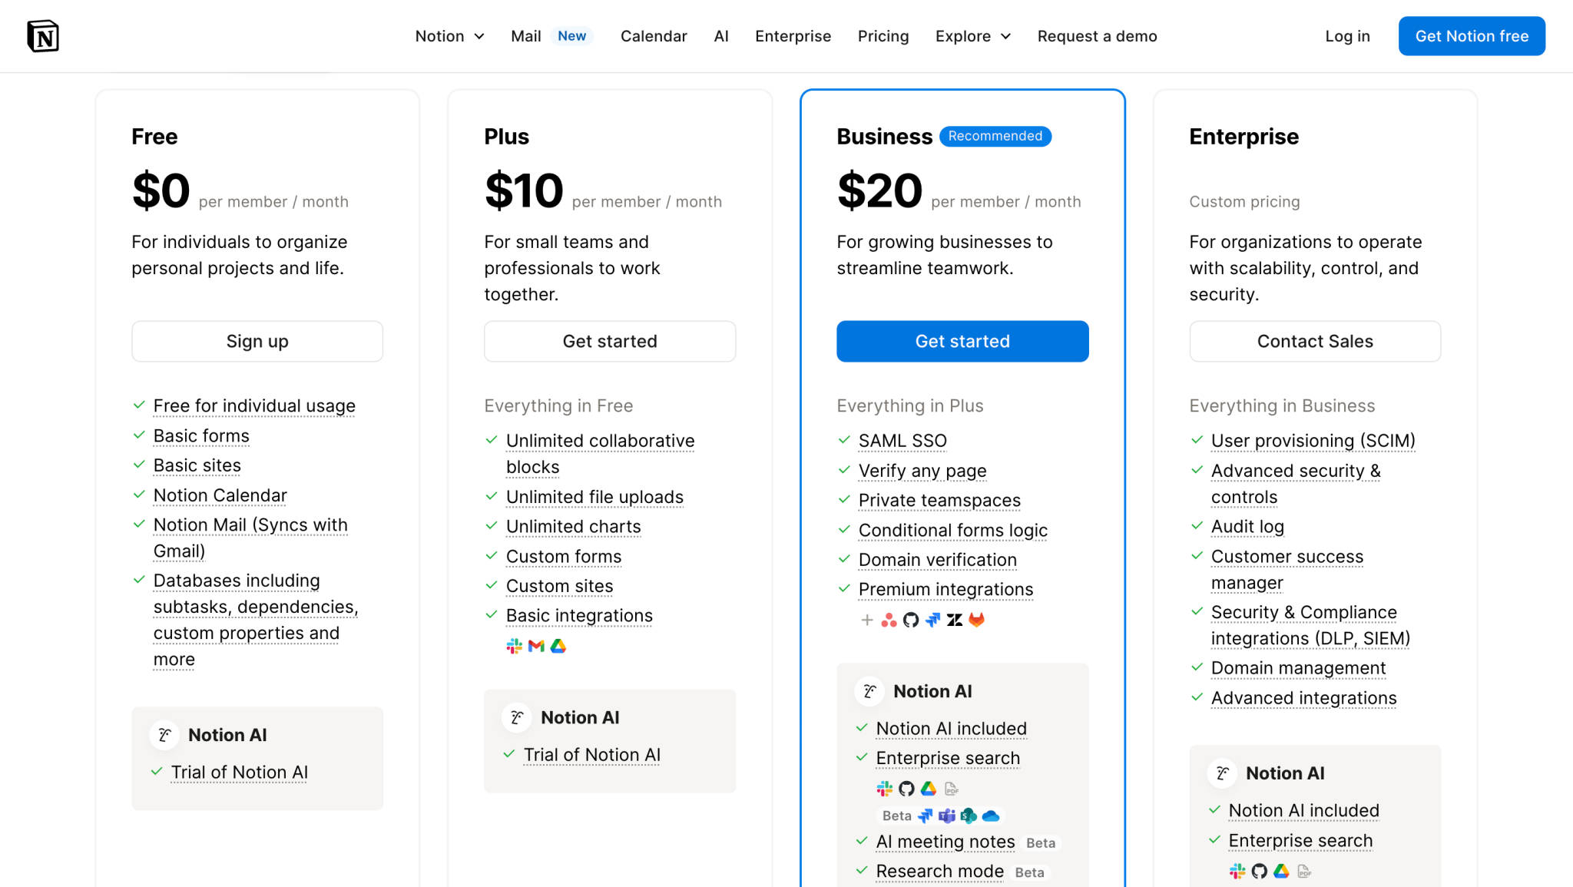Open the Pricing menu item
This screenshot has width=1573, height=887.
click(x=883, y=36)
